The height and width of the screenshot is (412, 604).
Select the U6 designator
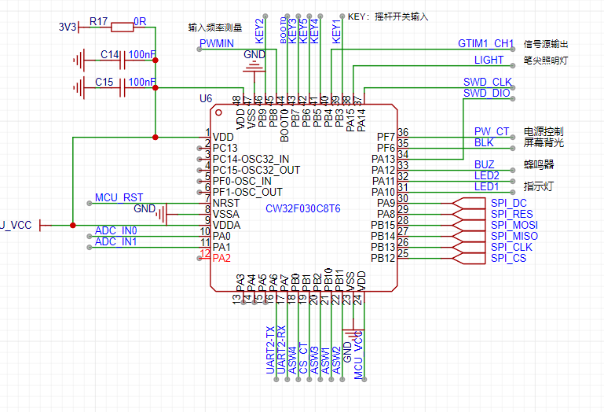click(206, 99)
